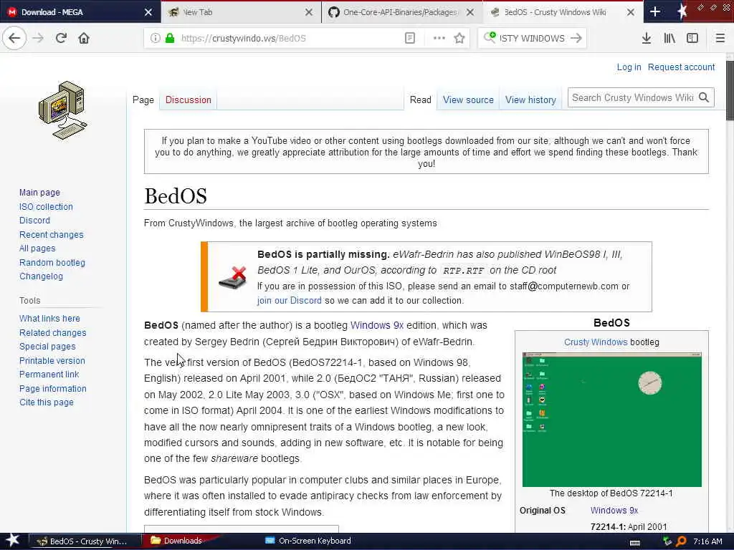
Task: Open What links here link
Action: tap(49, 319)
